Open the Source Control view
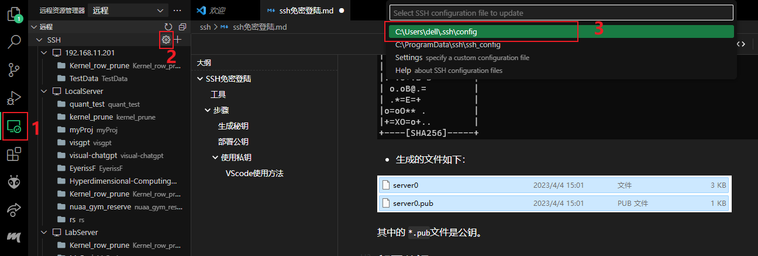 tap(14, 70)
